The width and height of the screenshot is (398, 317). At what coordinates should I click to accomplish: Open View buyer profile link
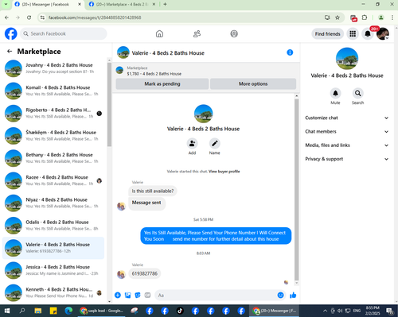point(224,172)
